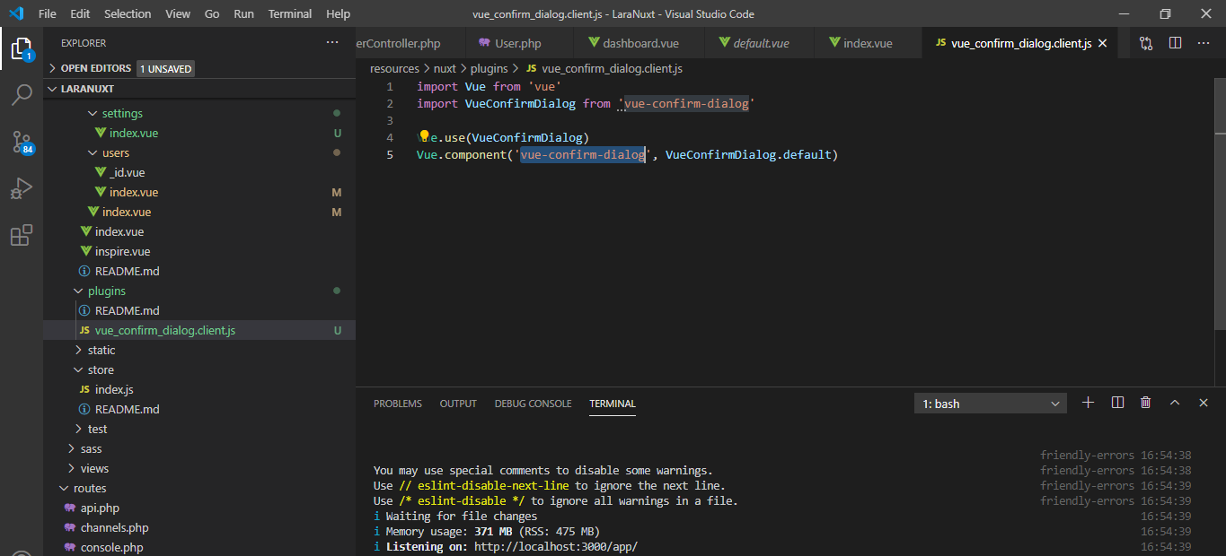Click the 1 UNSAVED badge
Image resolution: width=1226 pixels, height=556 pixels.
point(165,68)
